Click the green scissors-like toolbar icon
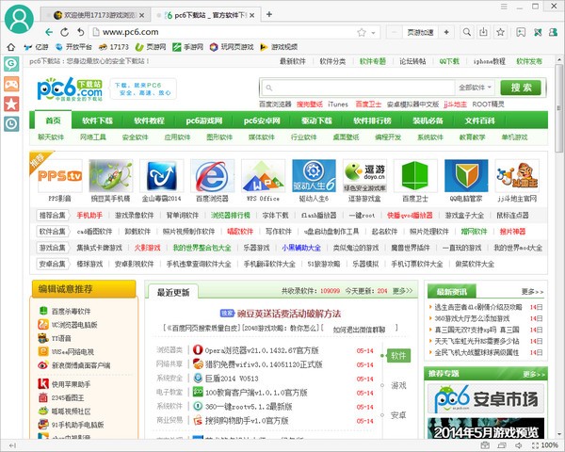 click(x=538, y=32)
